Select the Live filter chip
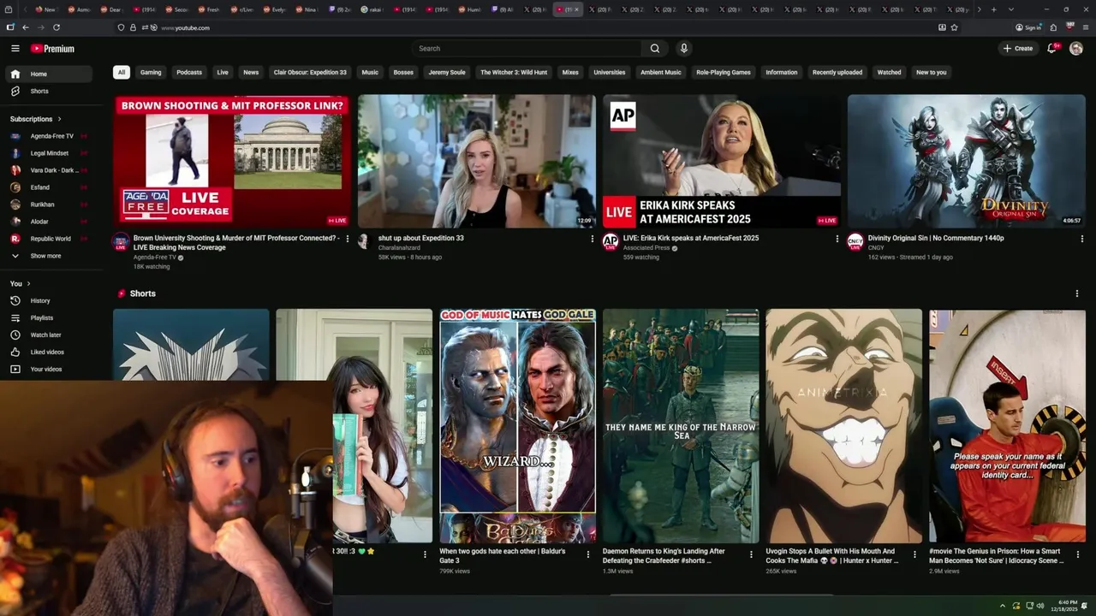 pyautogui.click(x=223, y=73)
